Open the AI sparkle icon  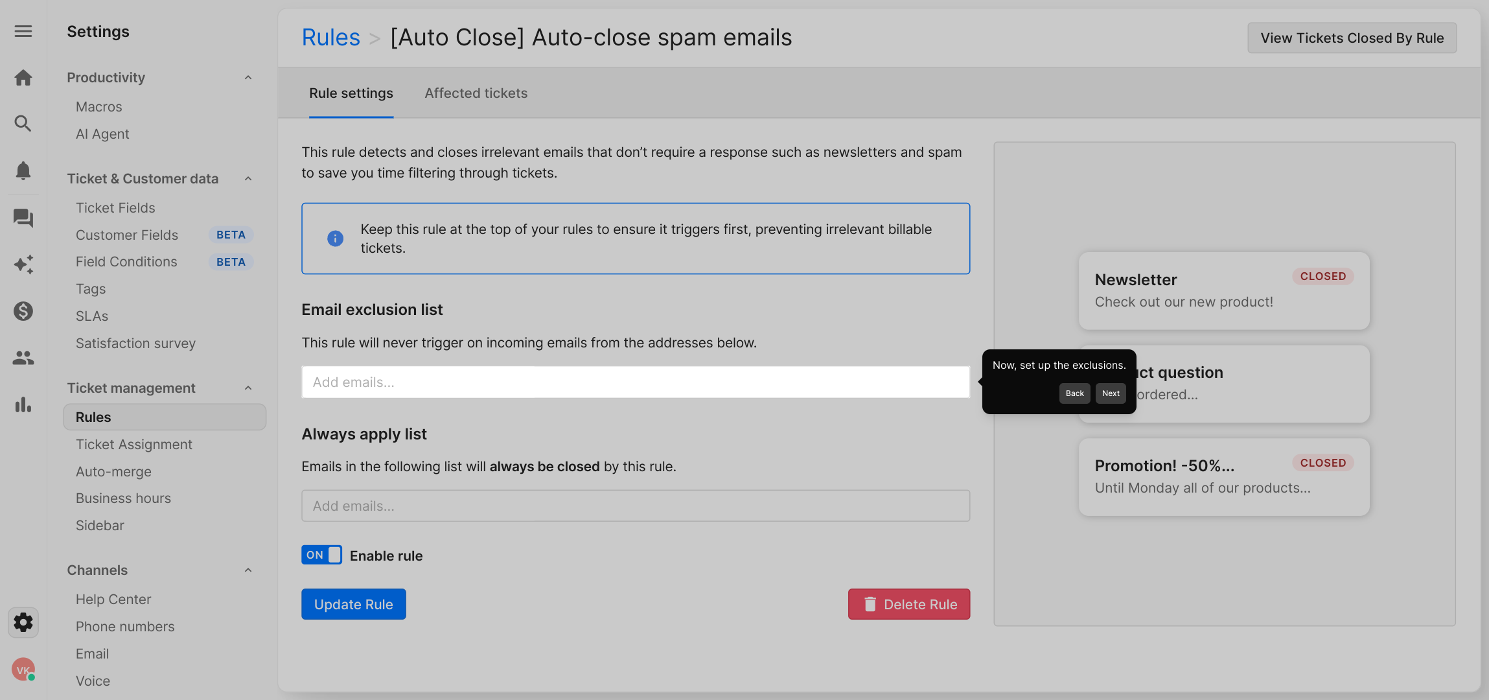23,264
